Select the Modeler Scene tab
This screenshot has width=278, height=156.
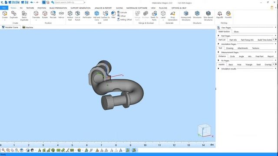click(10, 27)
